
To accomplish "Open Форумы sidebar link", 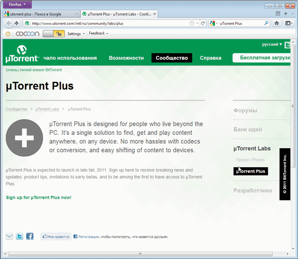I will pos(245,111).
